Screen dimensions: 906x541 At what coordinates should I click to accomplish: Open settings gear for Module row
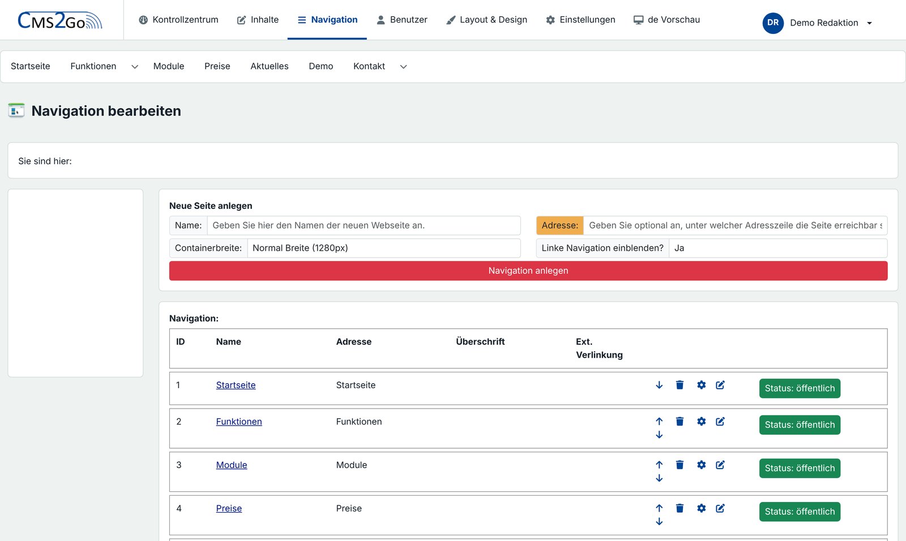(x=701, y=465)
